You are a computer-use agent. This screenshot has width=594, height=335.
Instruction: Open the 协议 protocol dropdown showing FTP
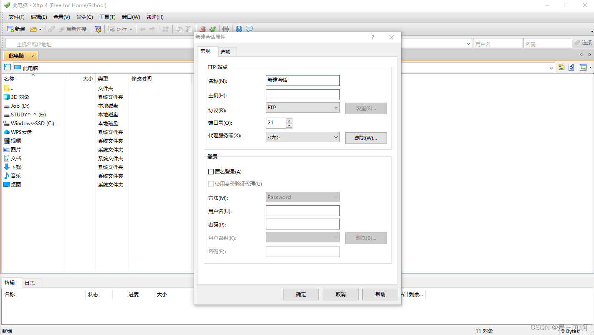tap(302, 107)
